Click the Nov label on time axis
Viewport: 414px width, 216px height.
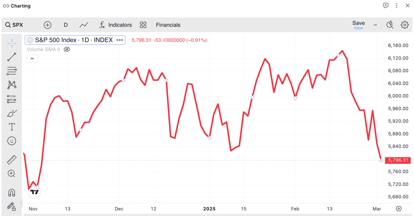[x=33, y=209]
